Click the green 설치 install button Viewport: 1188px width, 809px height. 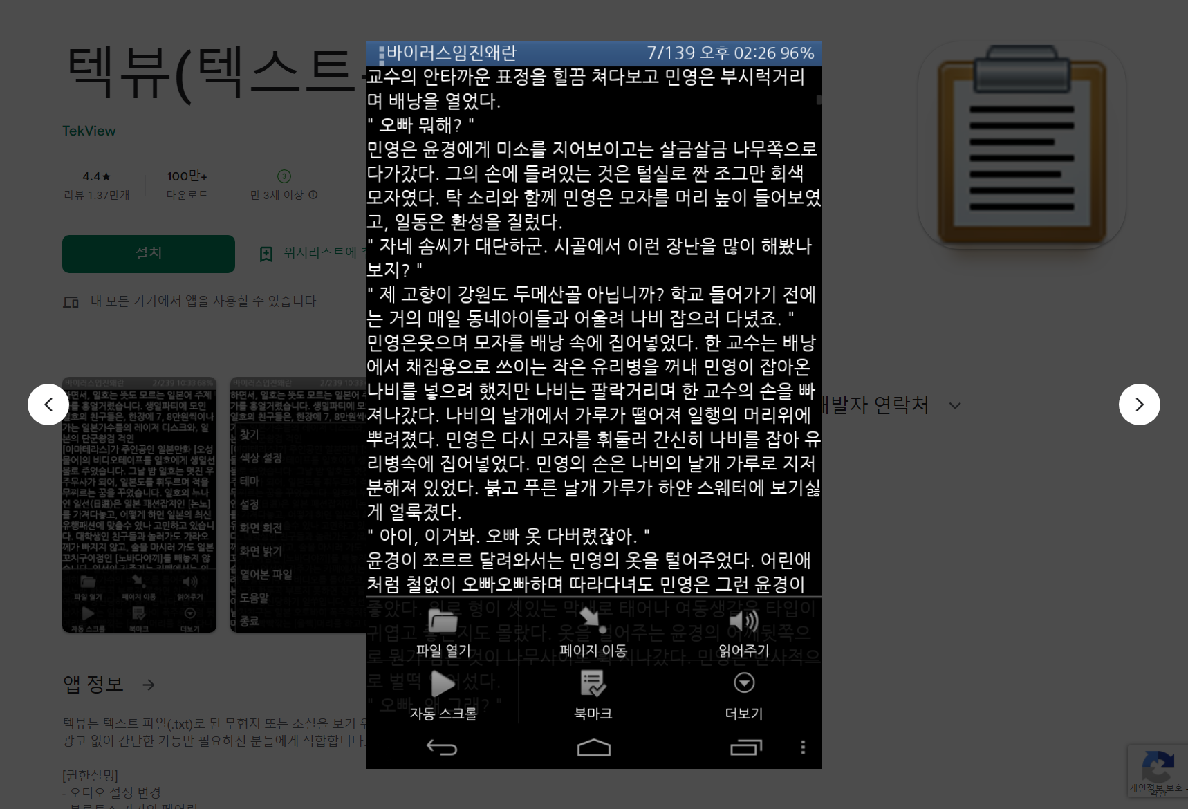tap(149, 254)
